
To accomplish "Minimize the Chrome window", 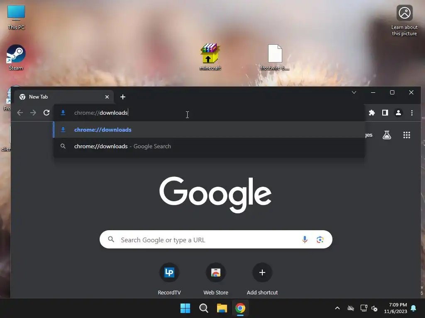I will tap(373, 92).
